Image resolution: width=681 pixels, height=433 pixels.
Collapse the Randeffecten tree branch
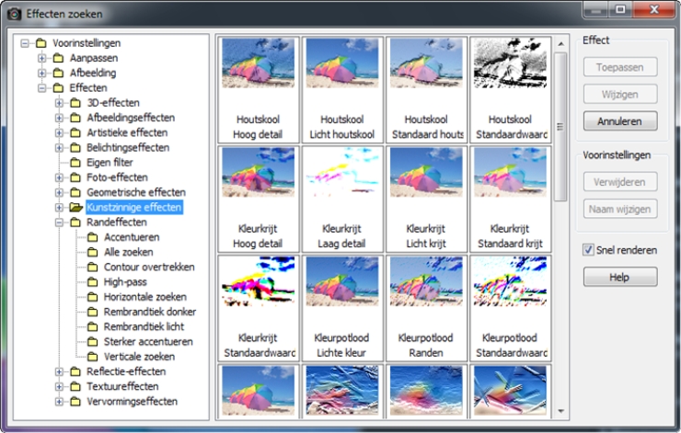click(60, 222)
